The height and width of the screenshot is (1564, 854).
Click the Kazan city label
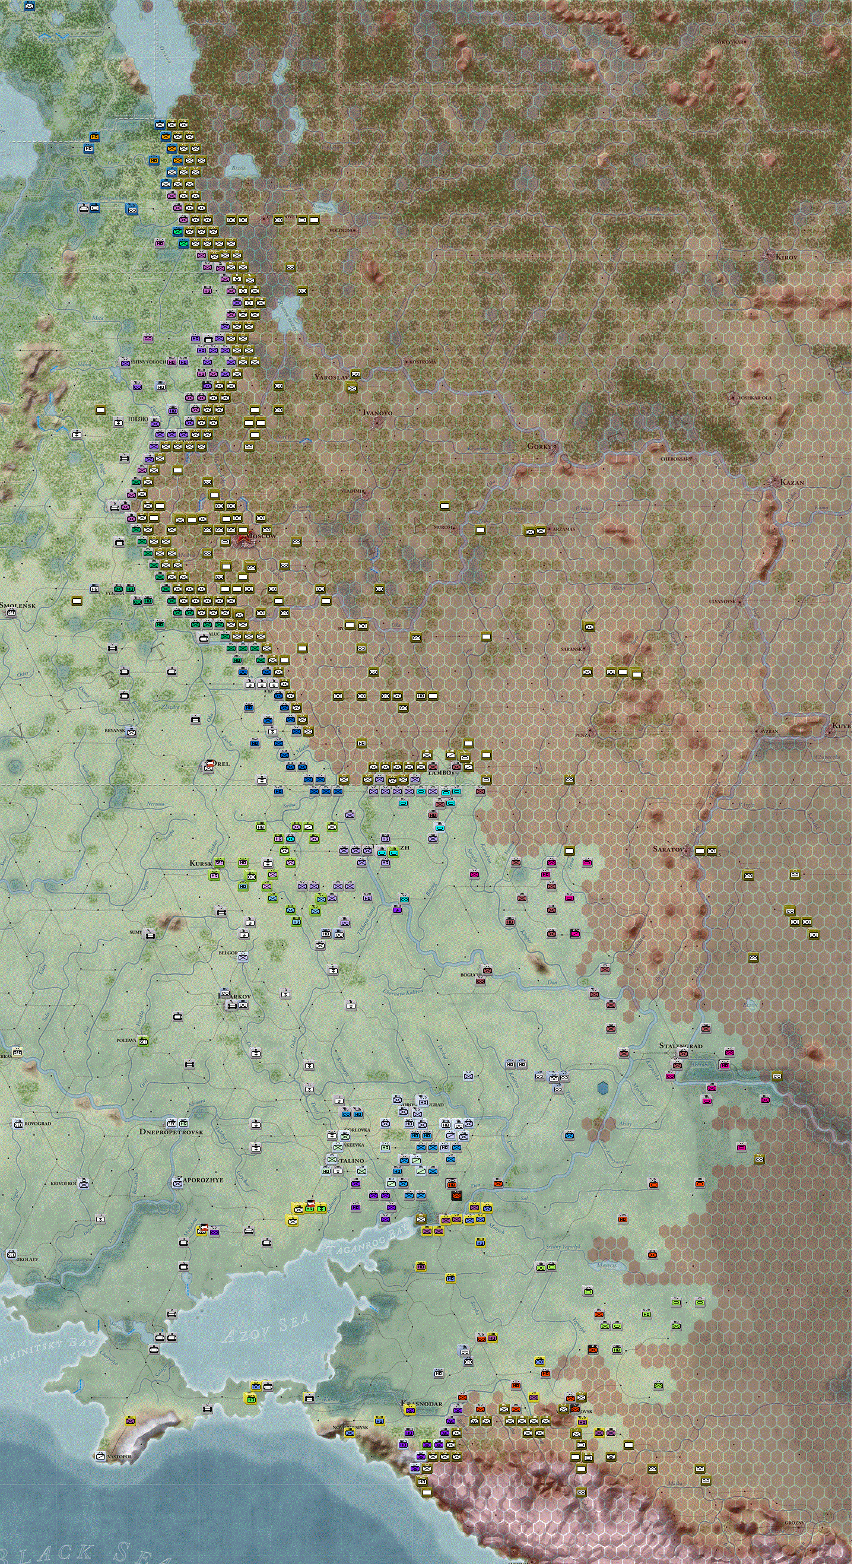[x=794, y=483]
